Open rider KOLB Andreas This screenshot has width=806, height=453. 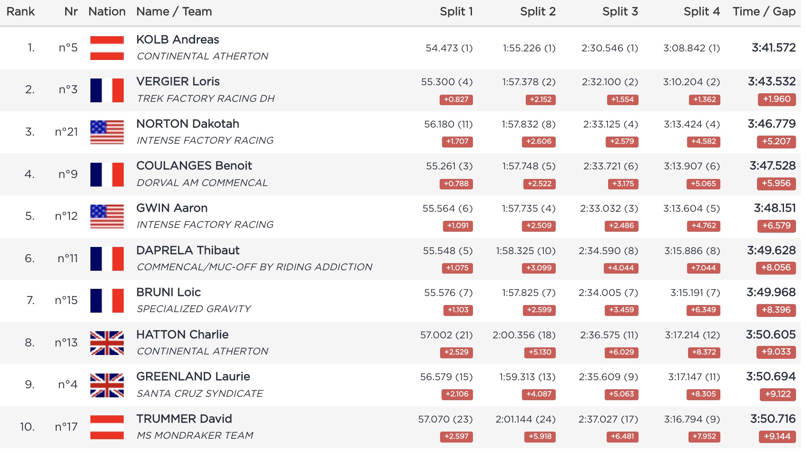(177, 39)
